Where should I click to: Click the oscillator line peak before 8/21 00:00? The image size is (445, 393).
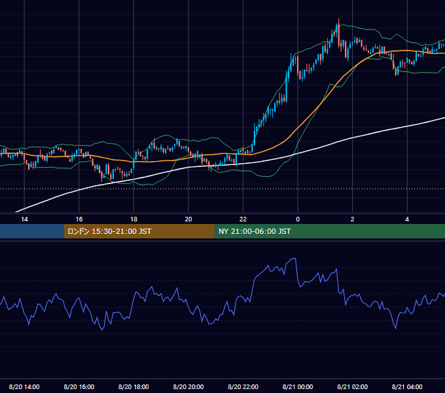(x=294, y=259)
